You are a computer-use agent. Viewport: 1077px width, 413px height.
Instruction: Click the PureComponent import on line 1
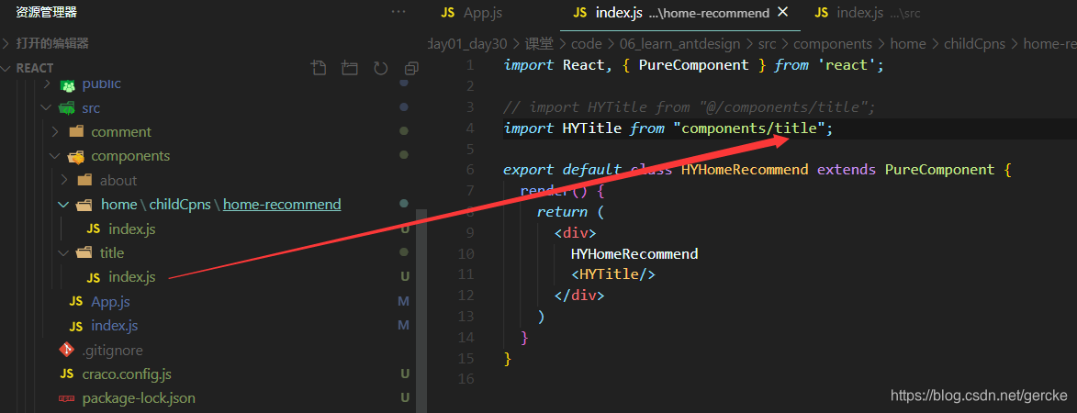[694, 65]
